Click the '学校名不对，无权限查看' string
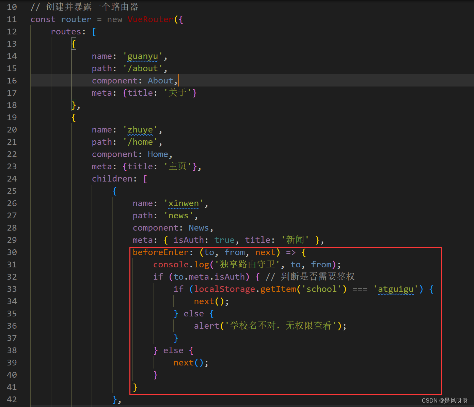Viewport: 474px width, 407px height. click(281, 326)
